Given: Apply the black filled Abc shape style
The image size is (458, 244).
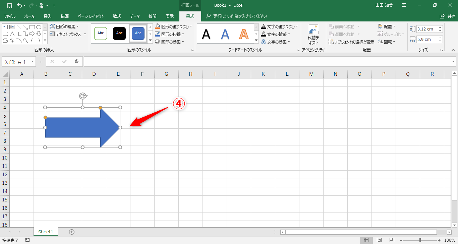Looking at the screenshot, I should click(x=119, y=33).
